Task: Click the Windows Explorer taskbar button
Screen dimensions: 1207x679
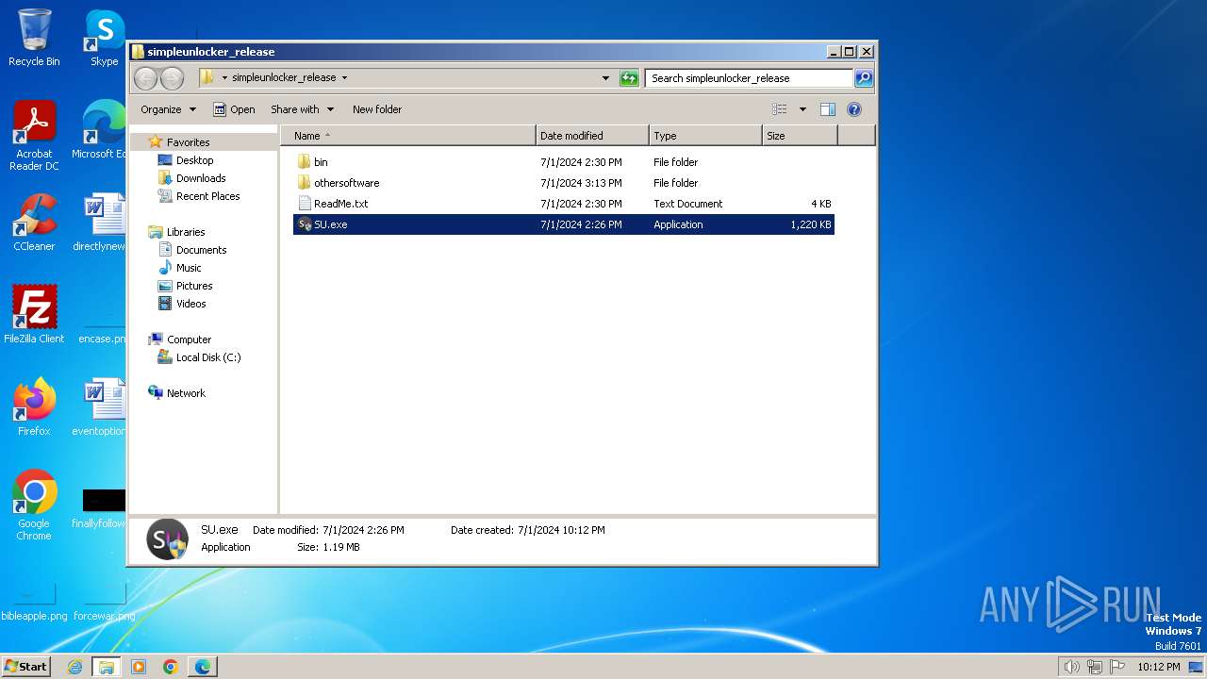Action: (x=106, y=667)
